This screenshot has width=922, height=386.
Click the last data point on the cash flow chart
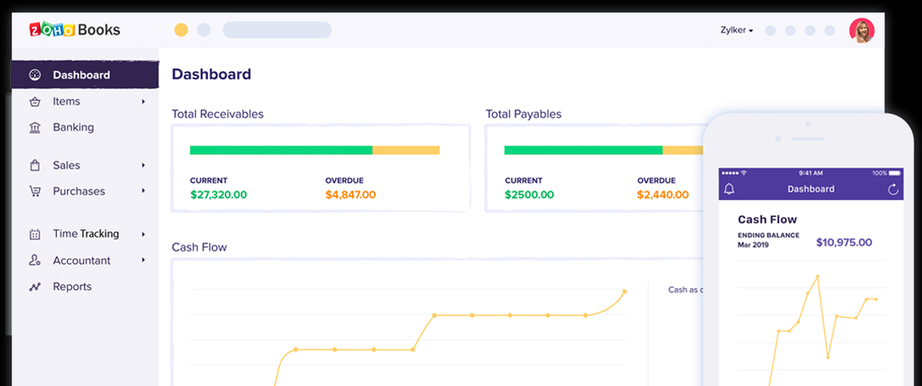coord(624,291)
